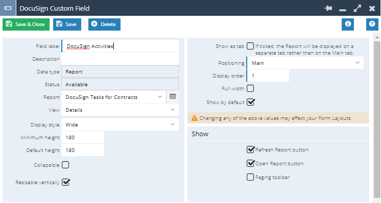Enable the Paging toolbar checkbox
The image size is (381, 203).
pyautogui.click(x=250, y=177)
